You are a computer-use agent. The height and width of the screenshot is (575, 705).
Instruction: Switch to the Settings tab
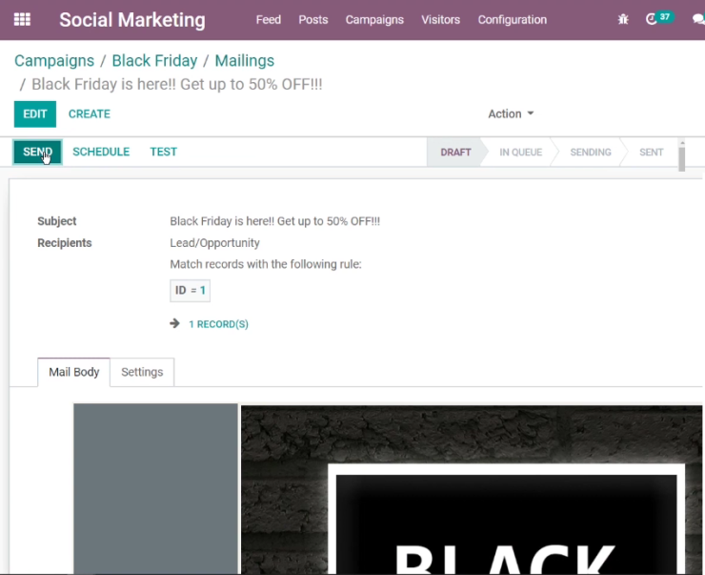(x=142, y=372)
